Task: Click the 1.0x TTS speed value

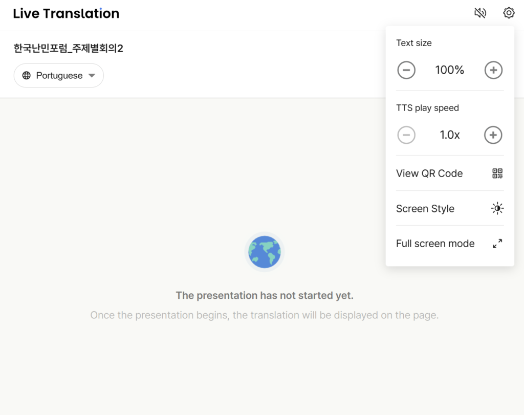Action: point(450,135)
